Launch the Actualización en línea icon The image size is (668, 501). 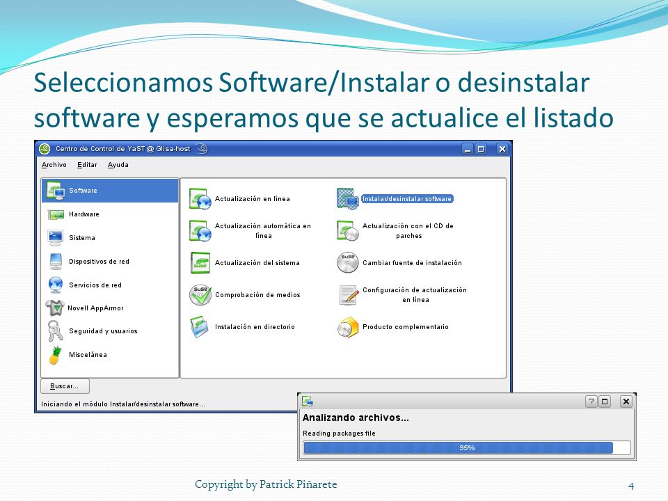[200, 198]
